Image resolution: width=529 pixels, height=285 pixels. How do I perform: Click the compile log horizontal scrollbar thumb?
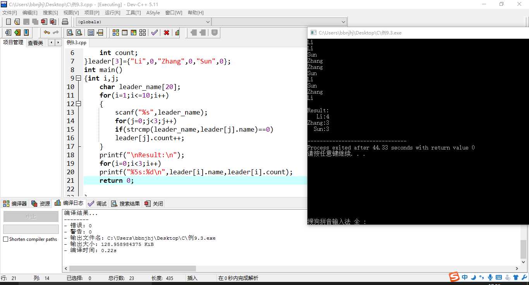[132, 268]
